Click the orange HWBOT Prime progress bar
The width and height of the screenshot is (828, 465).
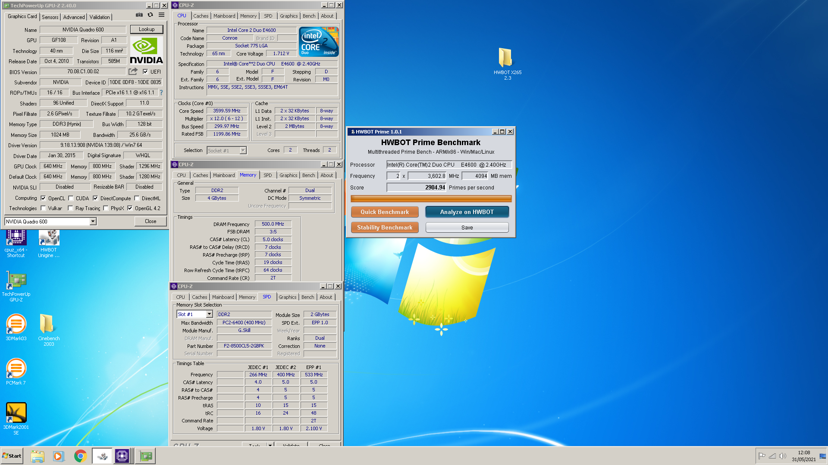coord(431,198)
